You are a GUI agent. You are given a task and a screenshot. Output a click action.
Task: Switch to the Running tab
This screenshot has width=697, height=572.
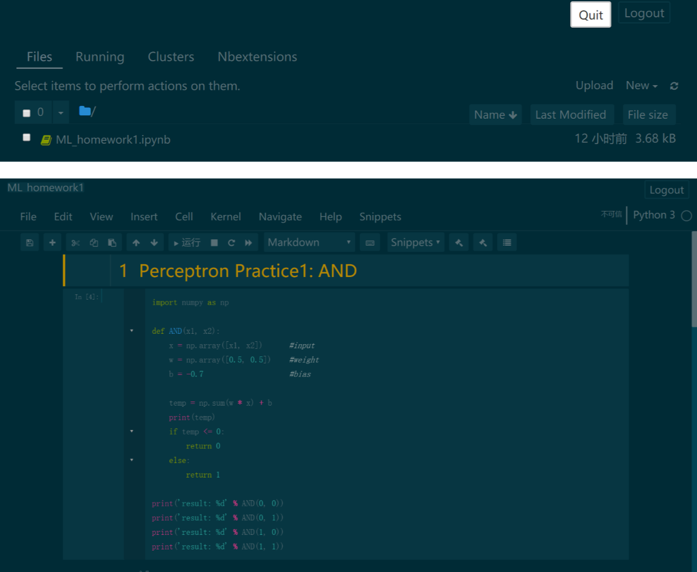(x=100, y=57)
